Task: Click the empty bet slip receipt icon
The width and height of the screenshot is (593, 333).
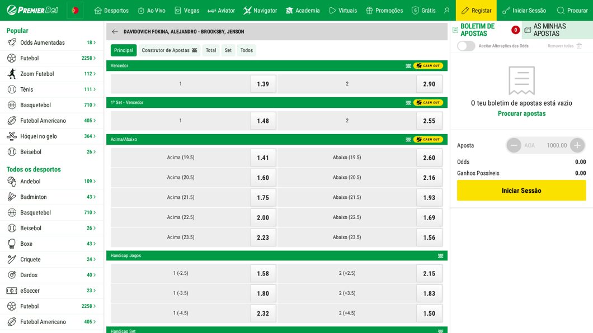Action: [521, 80]
